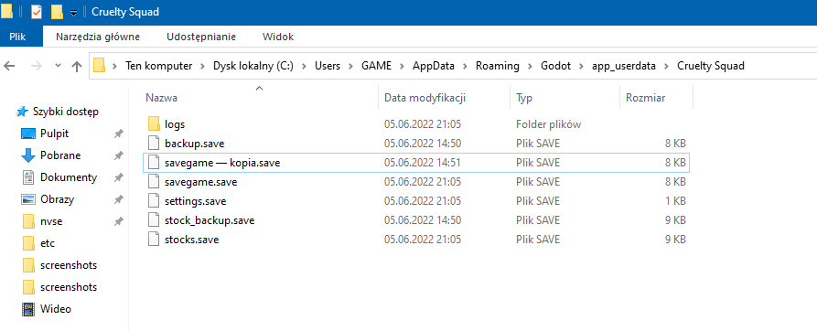Select the stocks.save file
This screenshot has height=331, width=817.
pyautogui.click(x=191, y=240)
